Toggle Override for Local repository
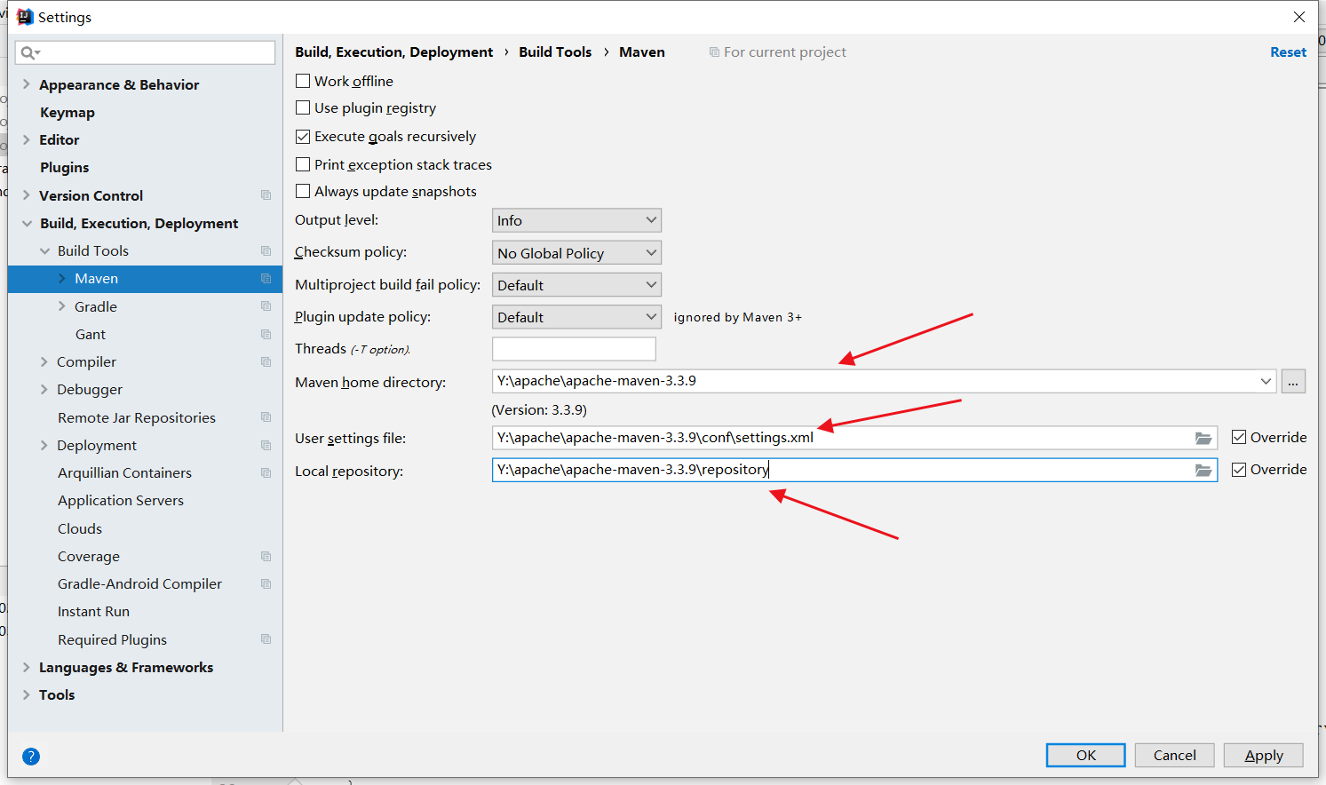The image size is (1326, 785). point(1239,470)
